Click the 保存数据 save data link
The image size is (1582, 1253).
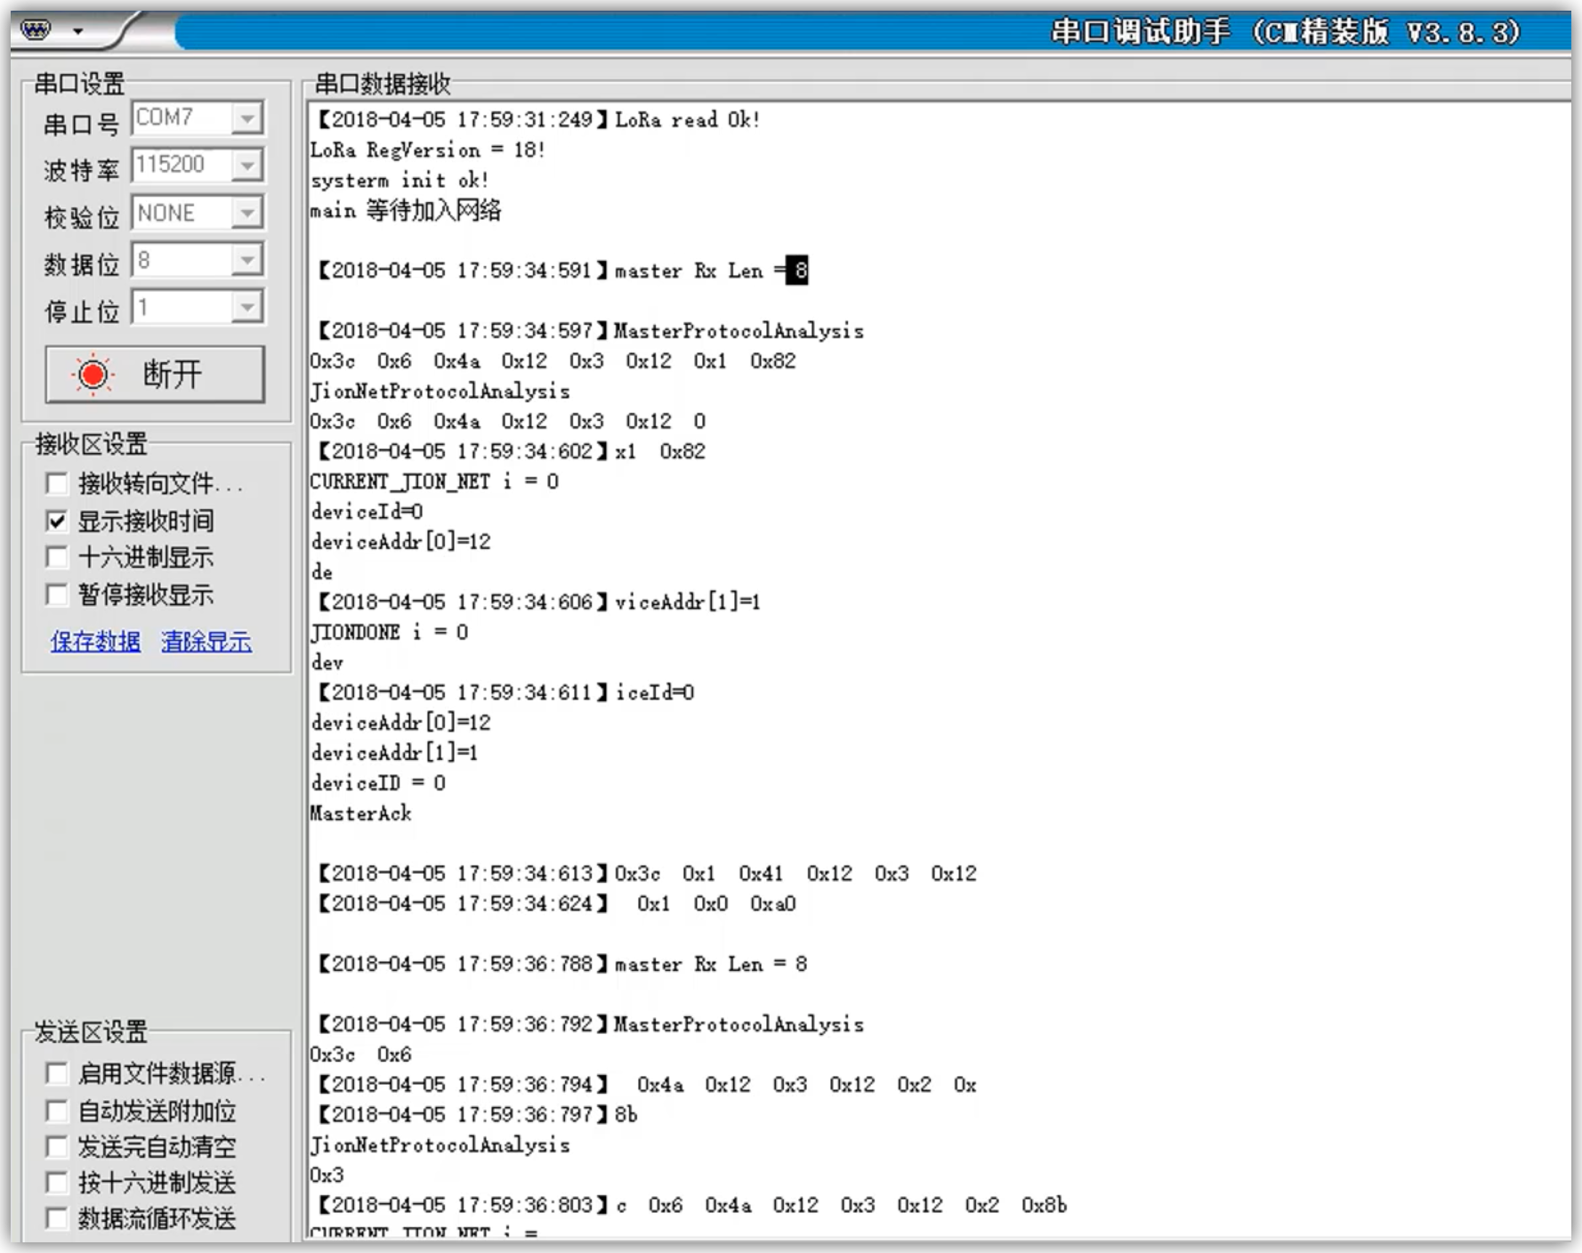(x=95, y=641)
